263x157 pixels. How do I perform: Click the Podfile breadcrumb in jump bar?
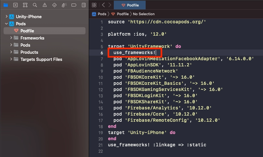123,14
